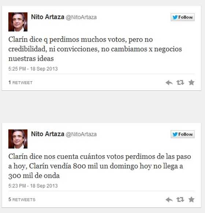
Task: Click tweet text about credibilidad and convicciones
Action: tap(95, 49)
